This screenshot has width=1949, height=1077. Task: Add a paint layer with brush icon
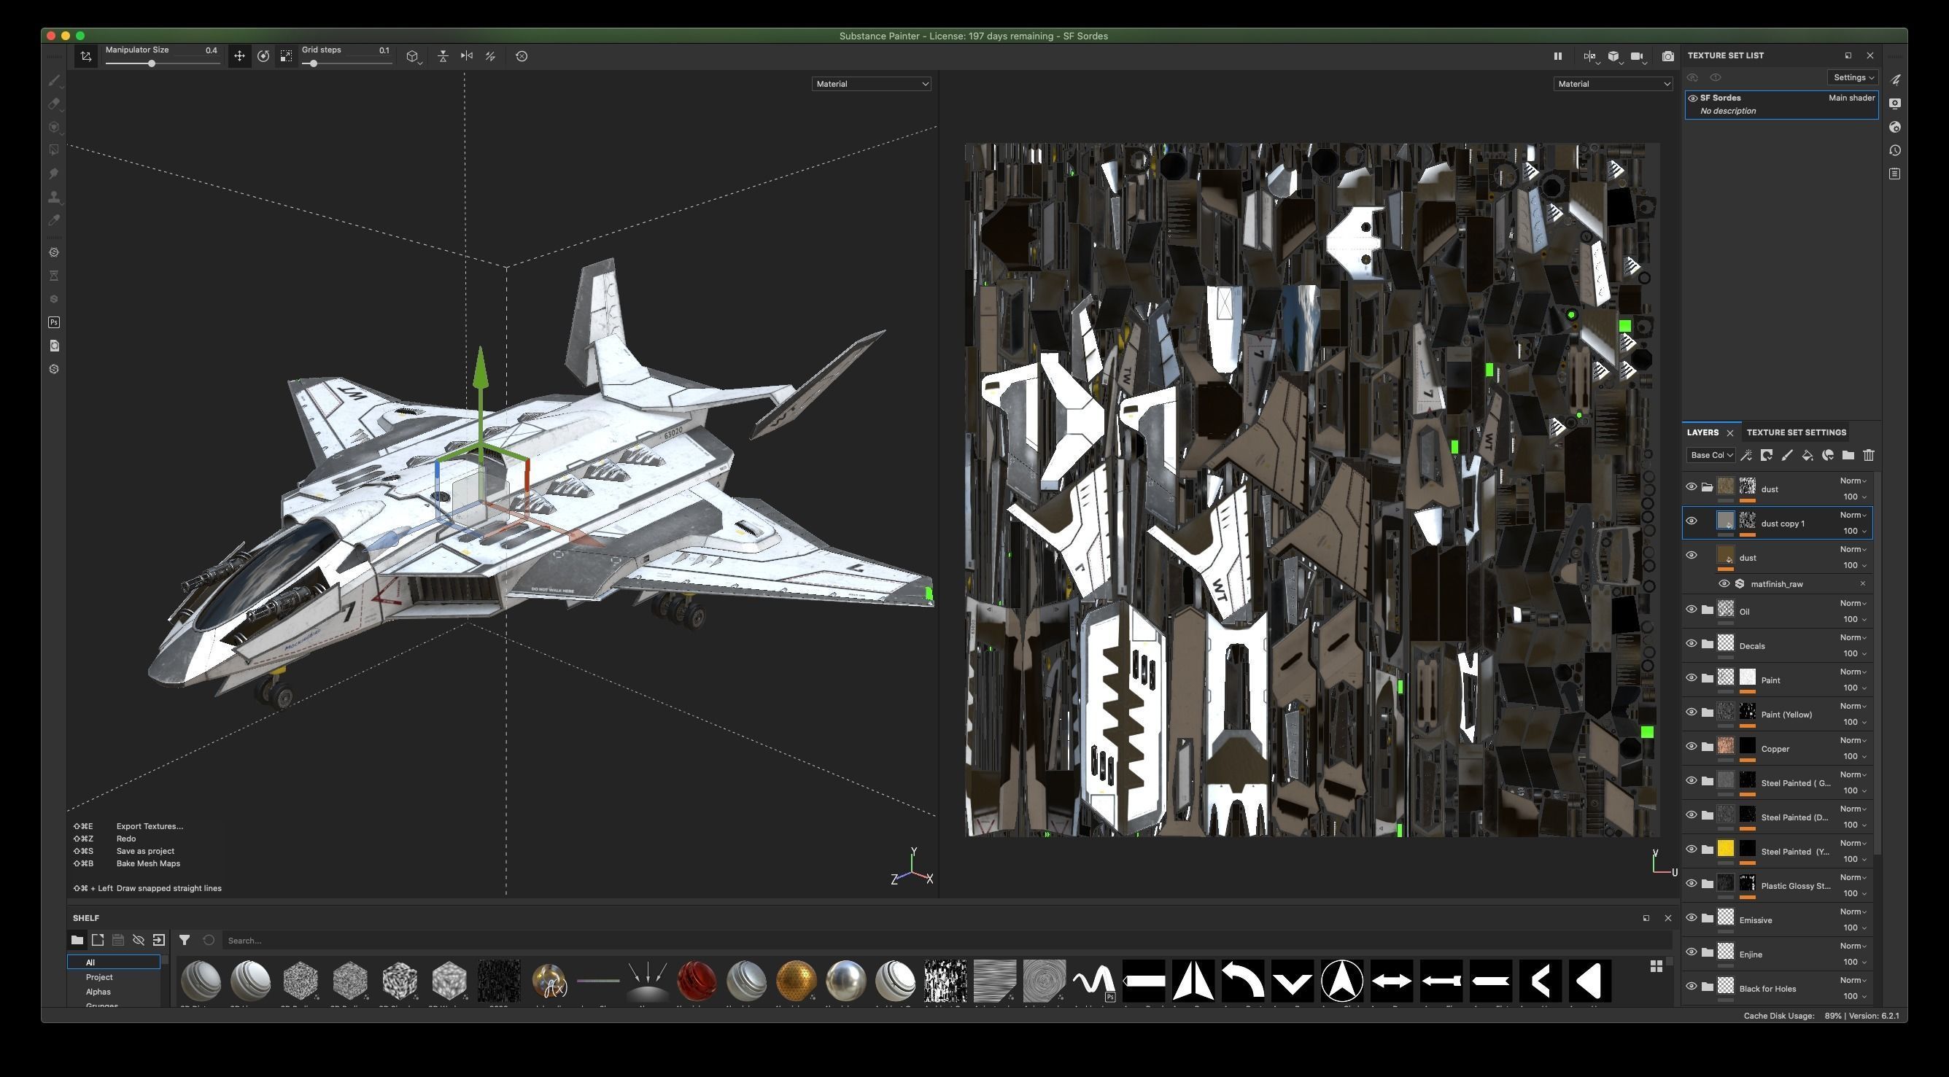point(1787,455)
